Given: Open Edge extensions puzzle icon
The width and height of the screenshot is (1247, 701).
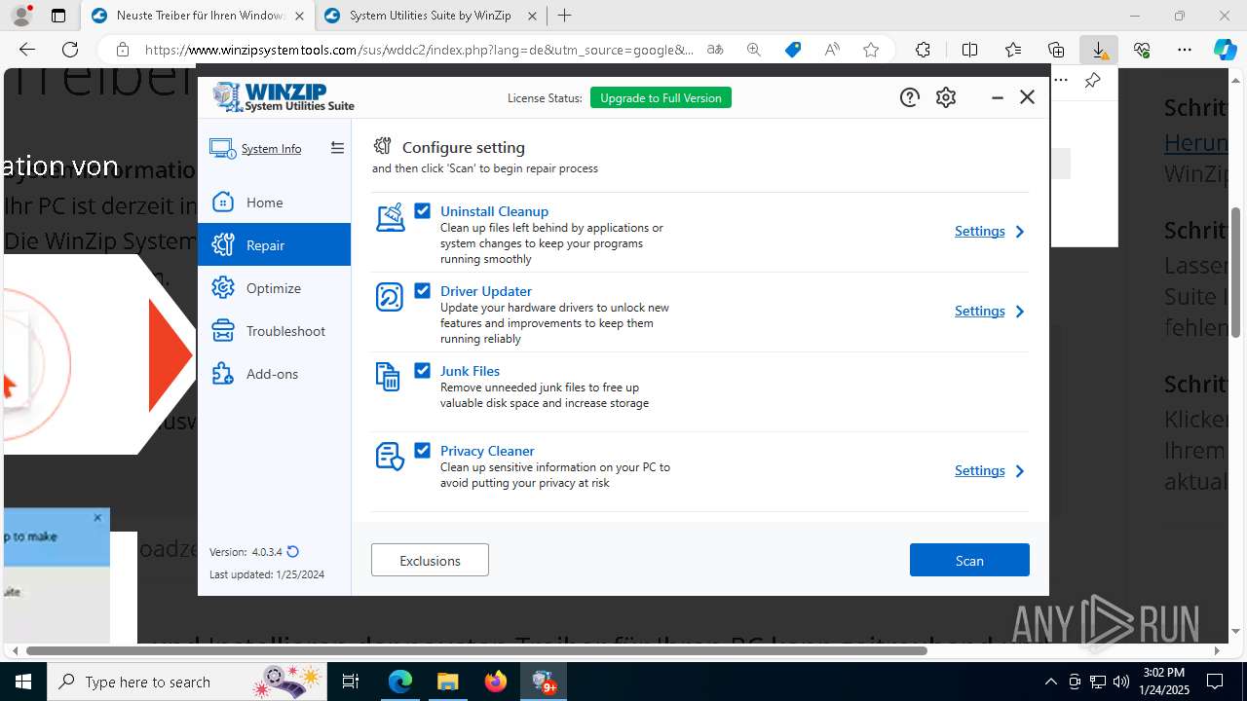Looking at the screenshot, I should [923, 50].
